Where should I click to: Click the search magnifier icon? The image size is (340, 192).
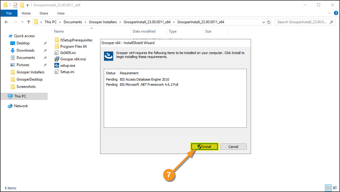[331, 22]
